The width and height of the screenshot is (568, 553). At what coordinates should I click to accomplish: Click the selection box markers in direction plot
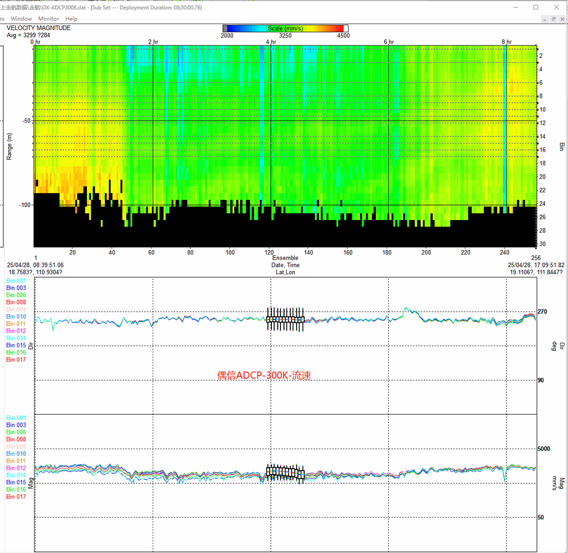point(285,319)
